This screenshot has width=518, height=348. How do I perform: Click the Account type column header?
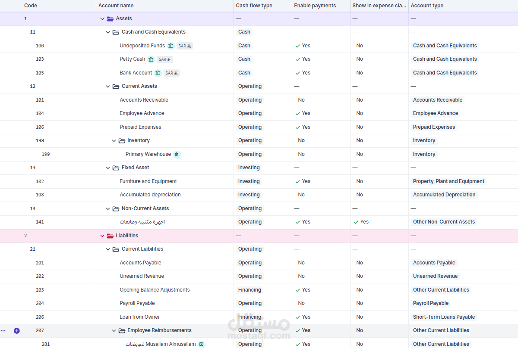pyautogui.click(x=427, y=6)
